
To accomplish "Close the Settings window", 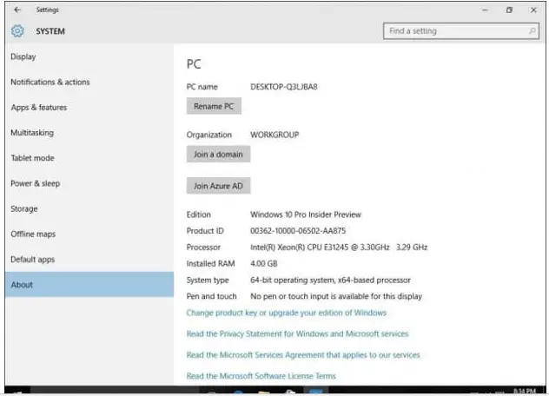I will (533, 10).
